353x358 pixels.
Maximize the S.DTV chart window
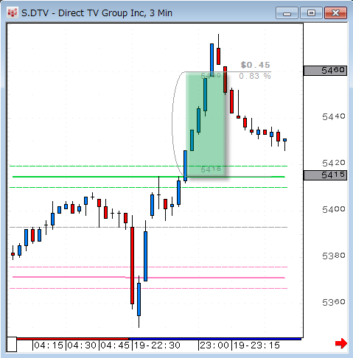click(311, 13)
